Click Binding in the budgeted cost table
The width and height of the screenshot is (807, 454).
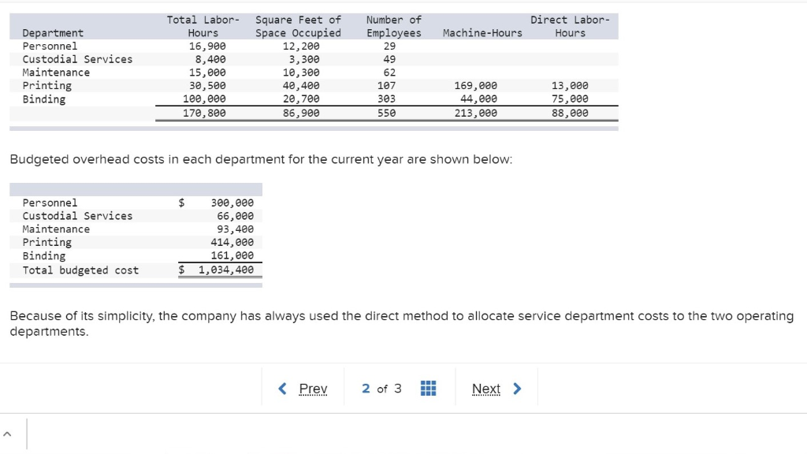44,256
